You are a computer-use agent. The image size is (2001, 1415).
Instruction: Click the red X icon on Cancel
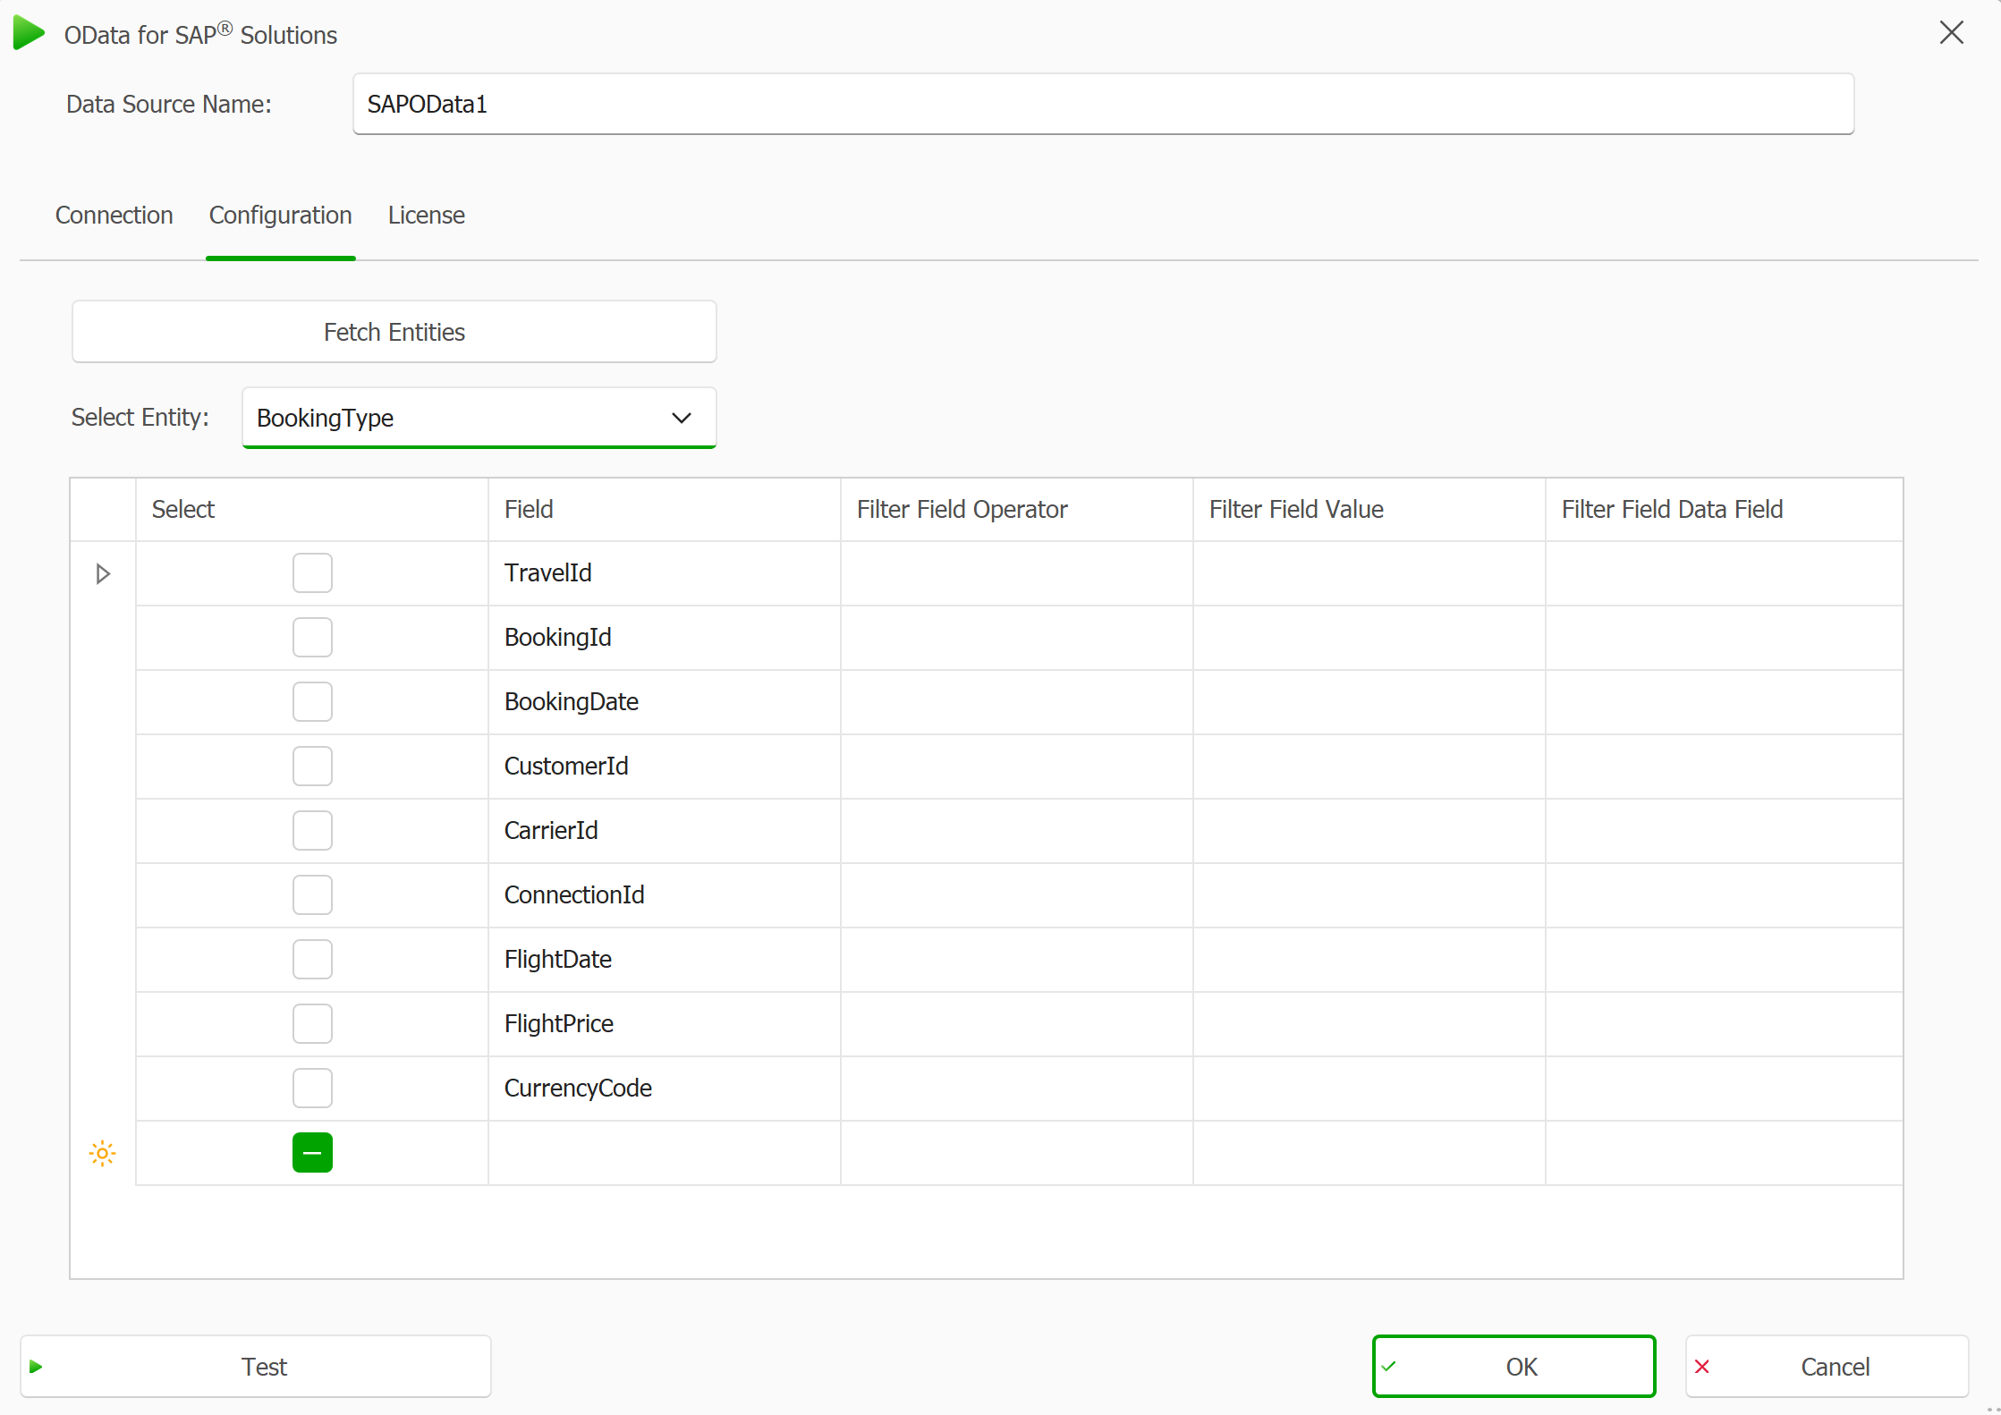coord(1702,1367)
